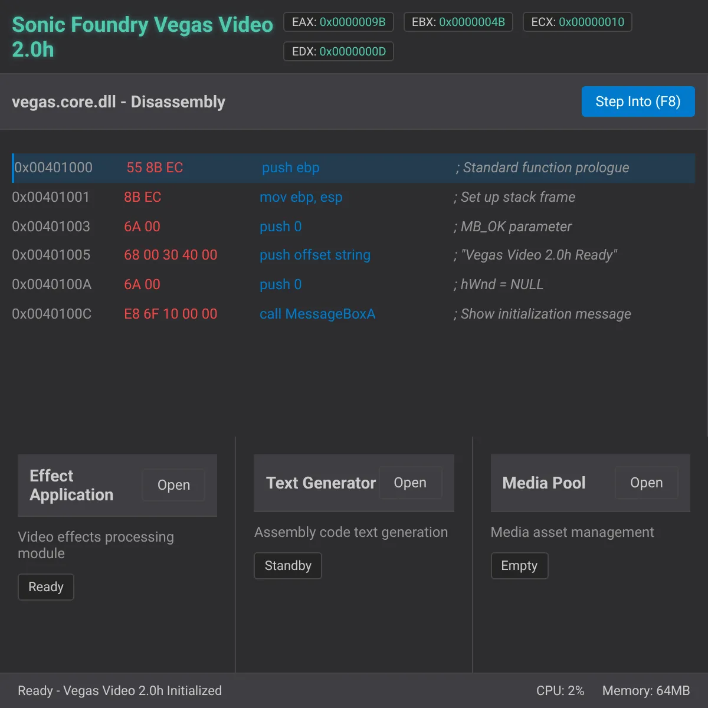Click the hWnd = NULL comment
The image size is (708, 708).
[499, 284]
